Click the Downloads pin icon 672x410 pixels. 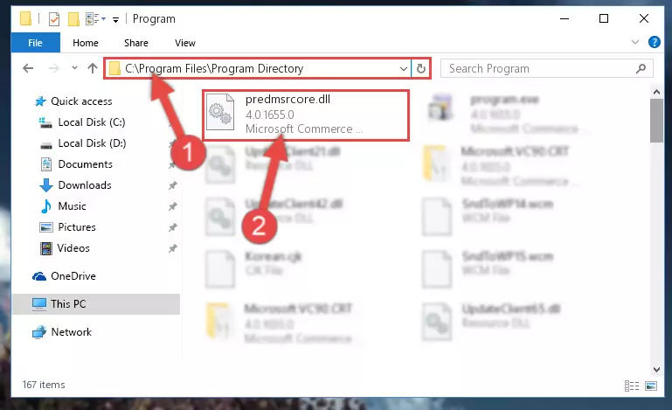coord(172,185)
